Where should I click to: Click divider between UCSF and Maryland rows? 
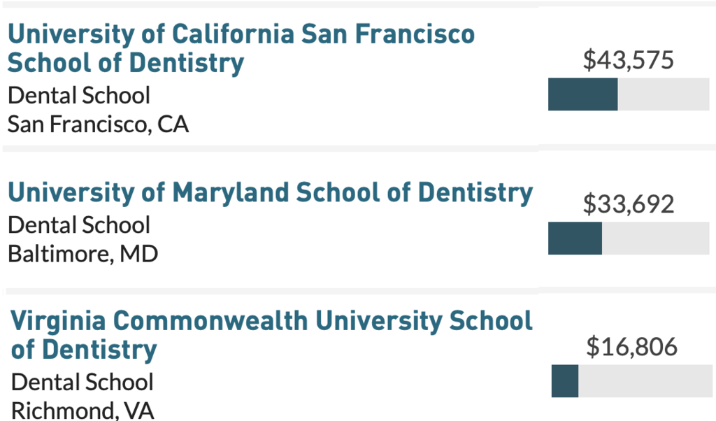(359, 148)
